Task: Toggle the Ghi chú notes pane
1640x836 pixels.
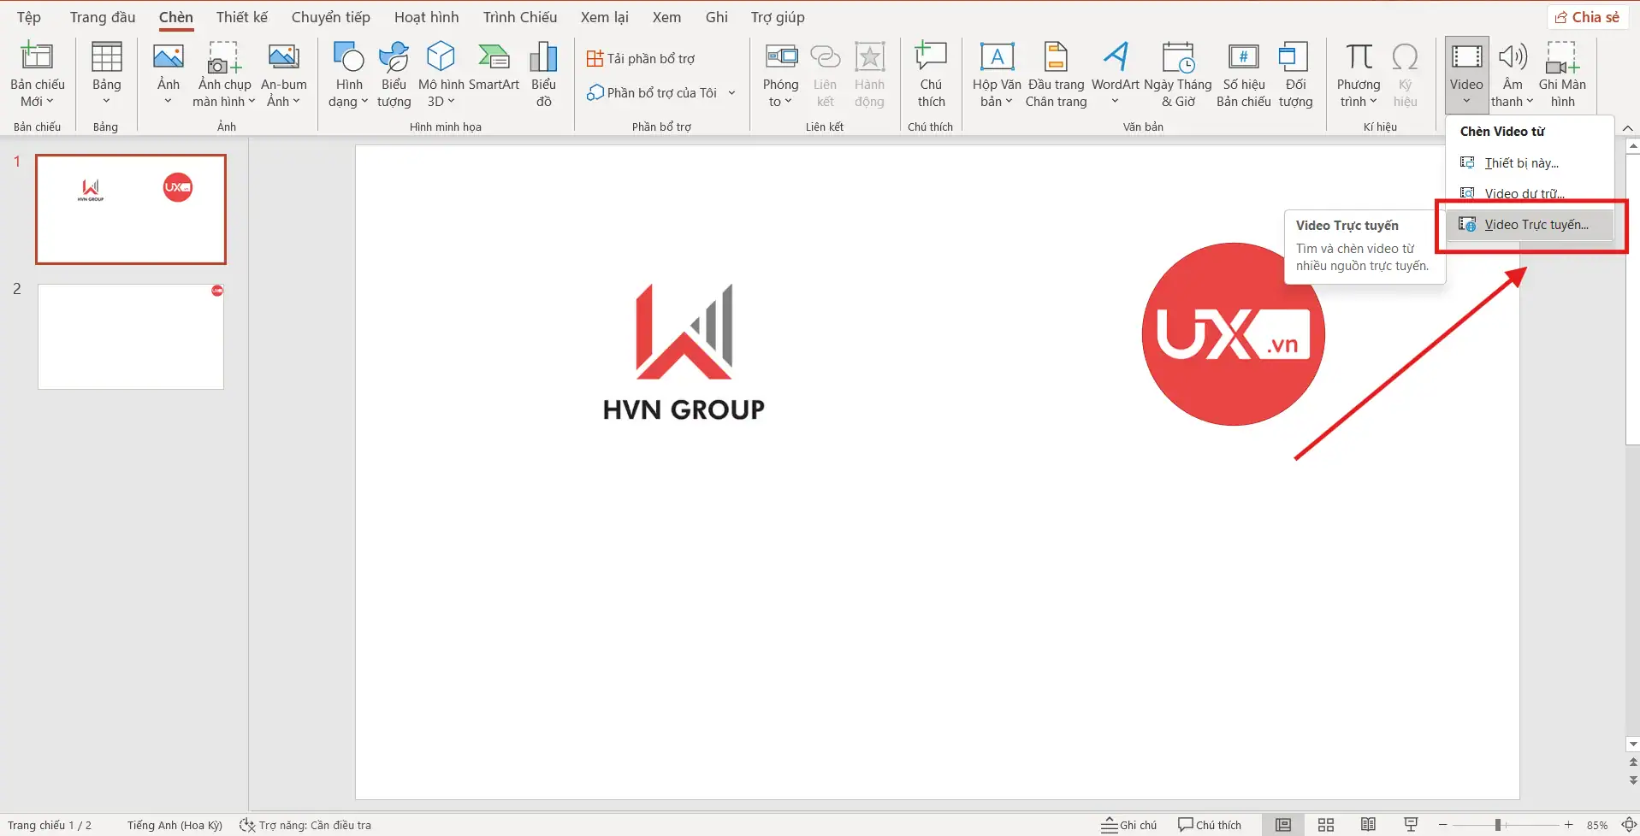Action: (1129, 825)
